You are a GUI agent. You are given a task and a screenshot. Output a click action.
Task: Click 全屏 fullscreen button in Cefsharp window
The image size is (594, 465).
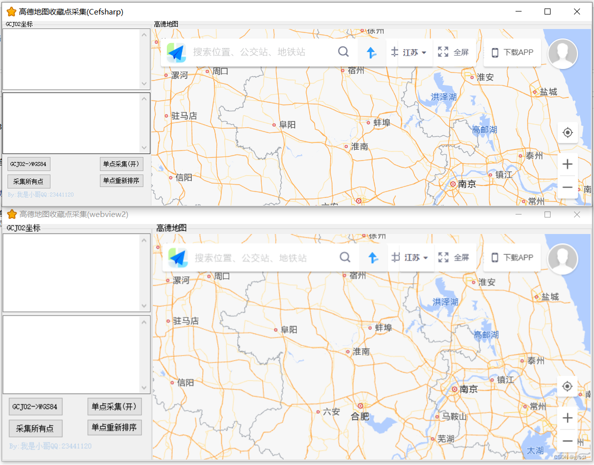point(454,52)
